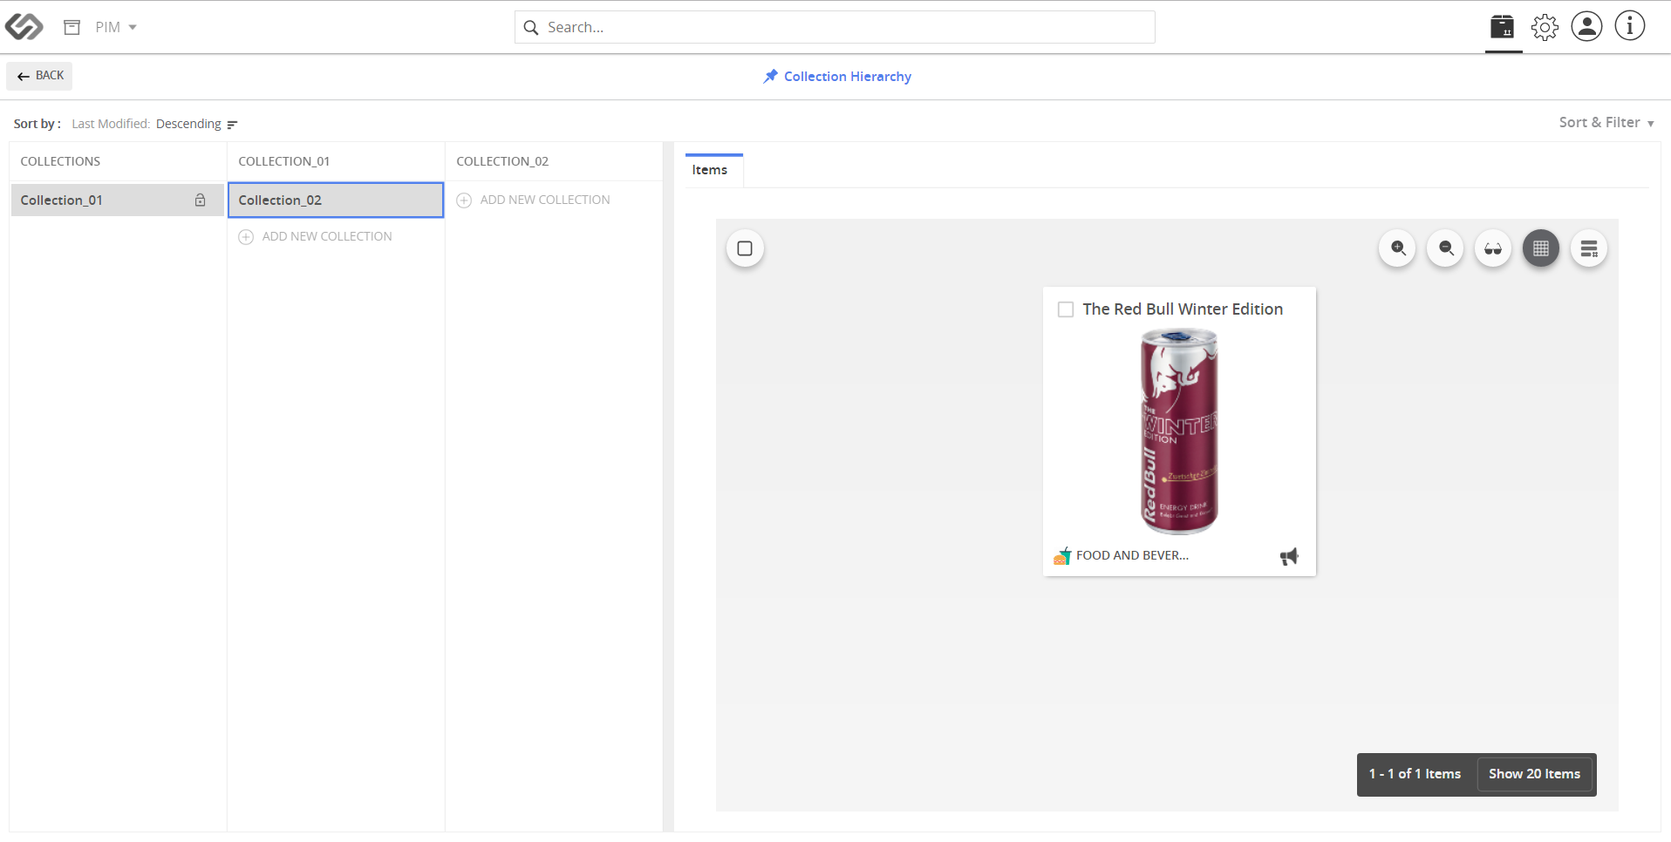Toggle the Descending sort order control

pos(197,124)
